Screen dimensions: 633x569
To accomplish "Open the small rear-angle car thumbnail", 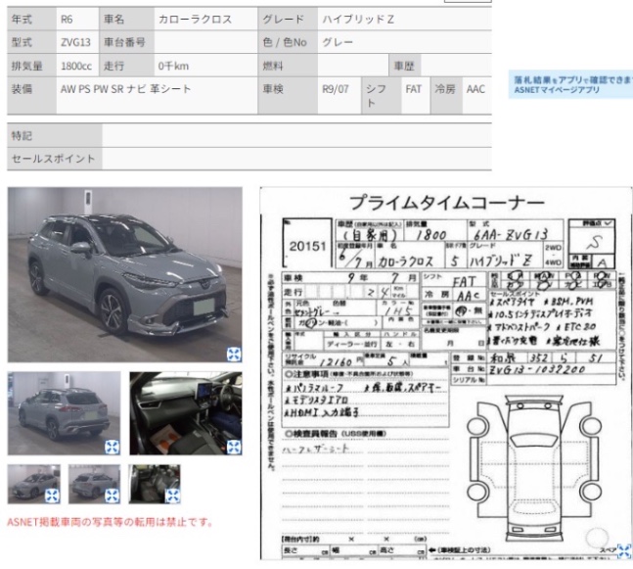I will [x=94, y=484].
